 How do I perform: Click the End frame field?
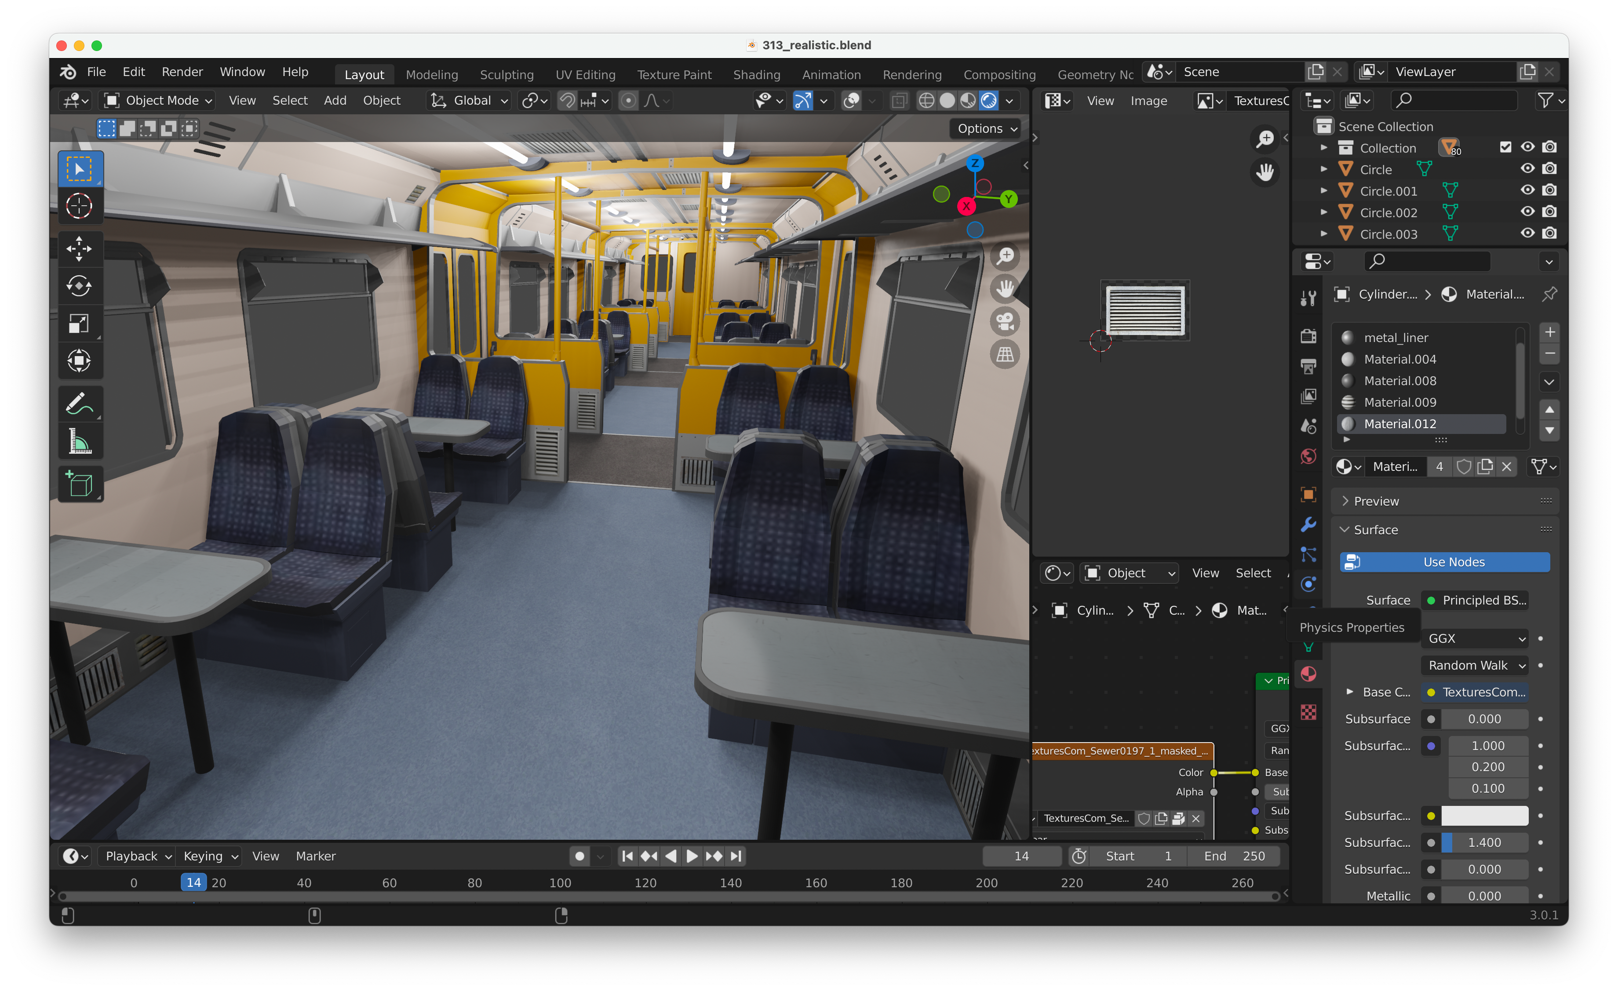[1234, 856]
